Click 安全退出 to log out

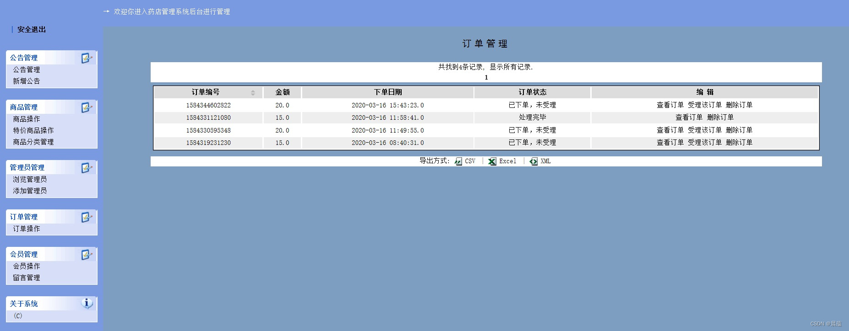[x=32, y=29]
